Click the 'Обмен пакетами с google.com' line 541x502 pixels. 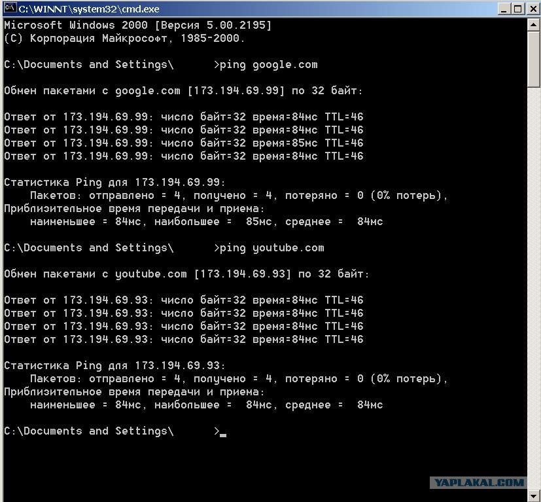[x=183, y=91]
